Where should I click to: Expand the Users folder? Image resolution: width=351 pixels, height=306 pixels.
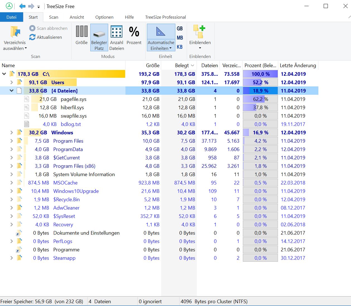11,82
